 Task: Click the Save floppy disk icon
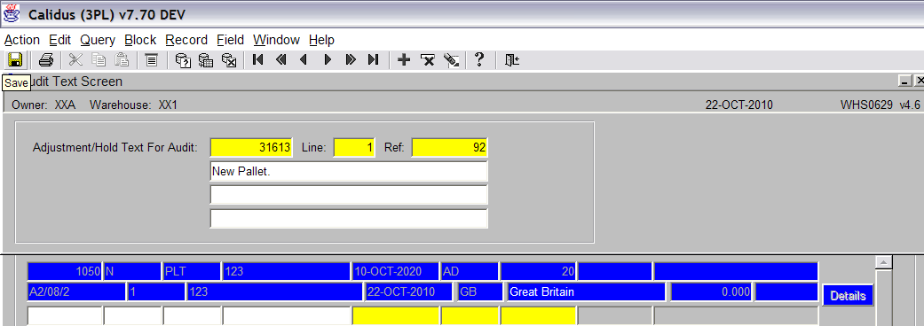14,59
